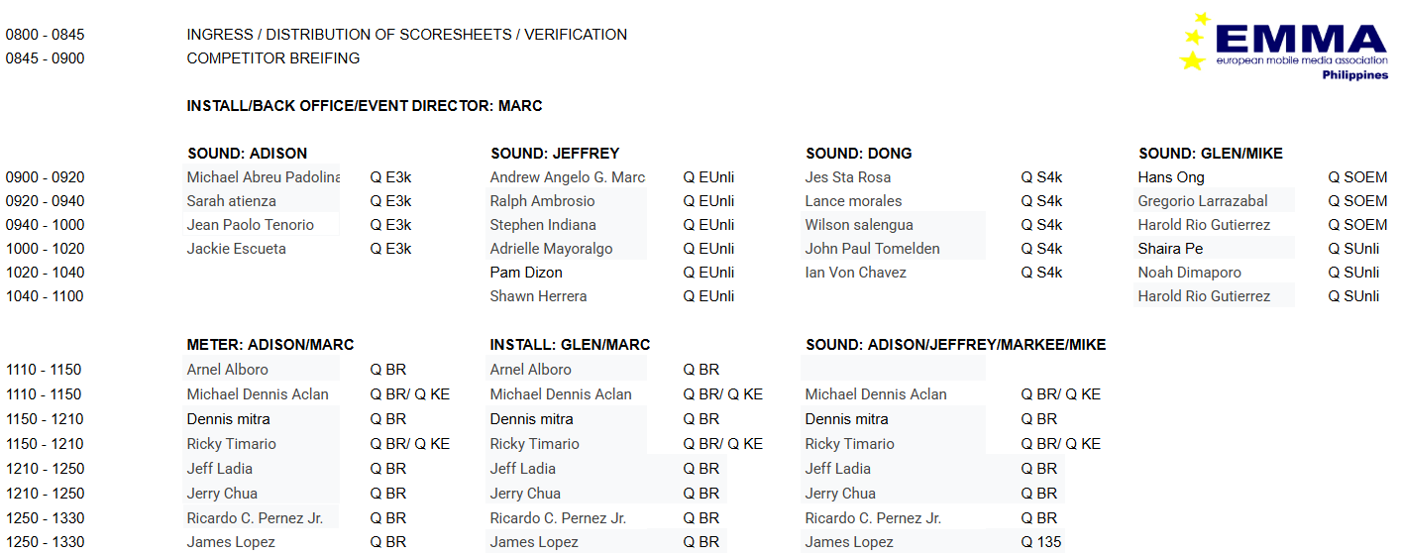This screenshot has height=556, width=1401.
Task: Select the SOUND: DONG header cell
Action: (x=858, y=154)
